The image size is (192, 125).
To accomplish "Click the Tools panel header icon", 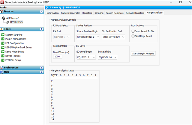I will (x=1, y=29).
